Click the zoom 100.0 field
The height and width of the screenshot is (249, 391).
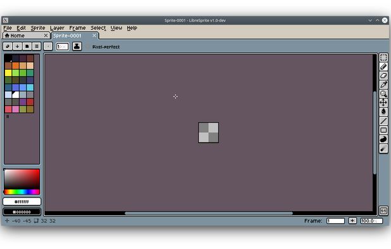click(371, 221)
